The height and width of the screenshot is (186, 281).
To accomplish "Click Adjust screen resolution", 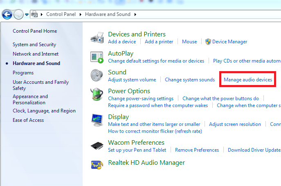I will point(235,124).
